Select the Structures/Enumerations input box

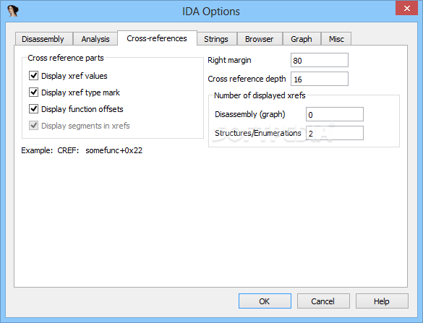tap(335, 133)
